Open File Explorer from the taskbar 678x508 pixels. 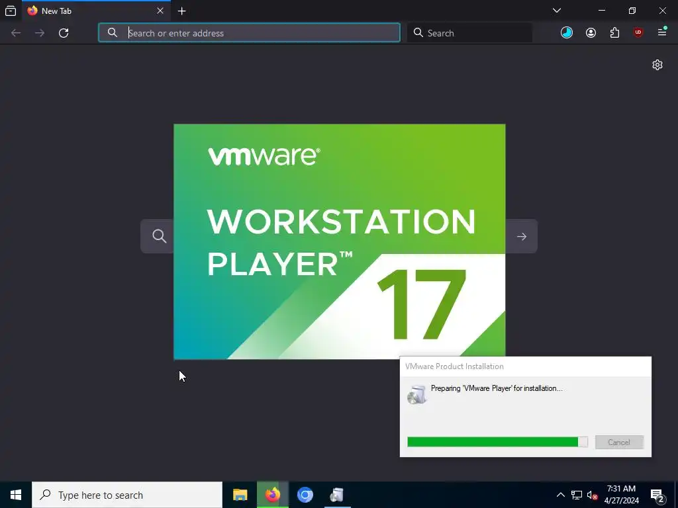click(x=240, y=495)
